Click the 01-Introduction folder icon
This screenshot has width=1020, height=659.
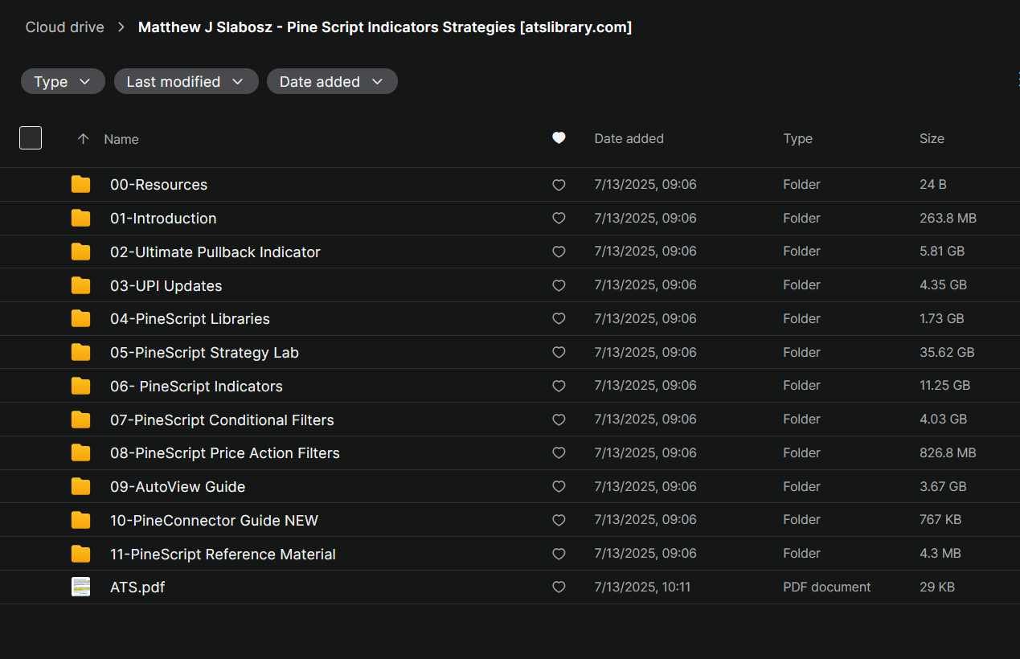click(x=80, y=219)
